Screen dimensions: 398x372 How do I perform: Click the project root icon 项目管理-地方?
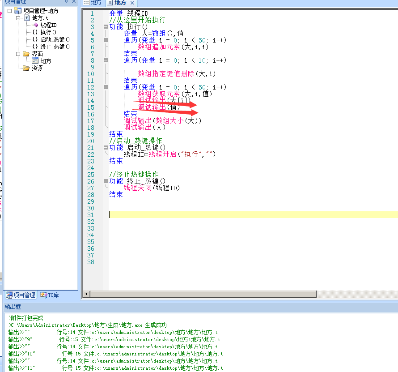coord(18,11)
